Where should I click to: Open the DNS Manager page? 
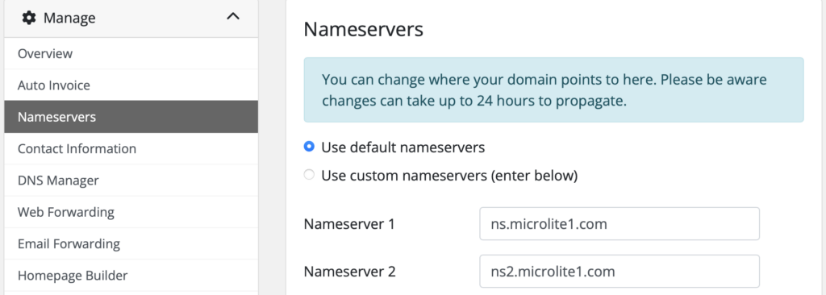[x=131, y=181]
